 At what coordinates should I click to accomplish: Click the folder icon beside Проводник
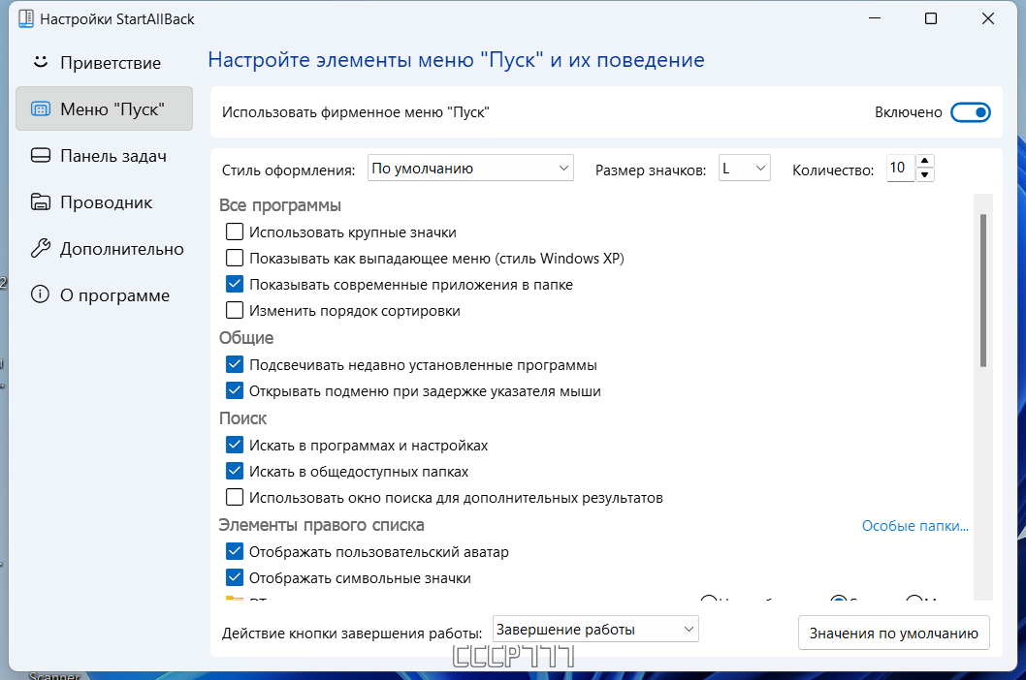coord(41,202)
